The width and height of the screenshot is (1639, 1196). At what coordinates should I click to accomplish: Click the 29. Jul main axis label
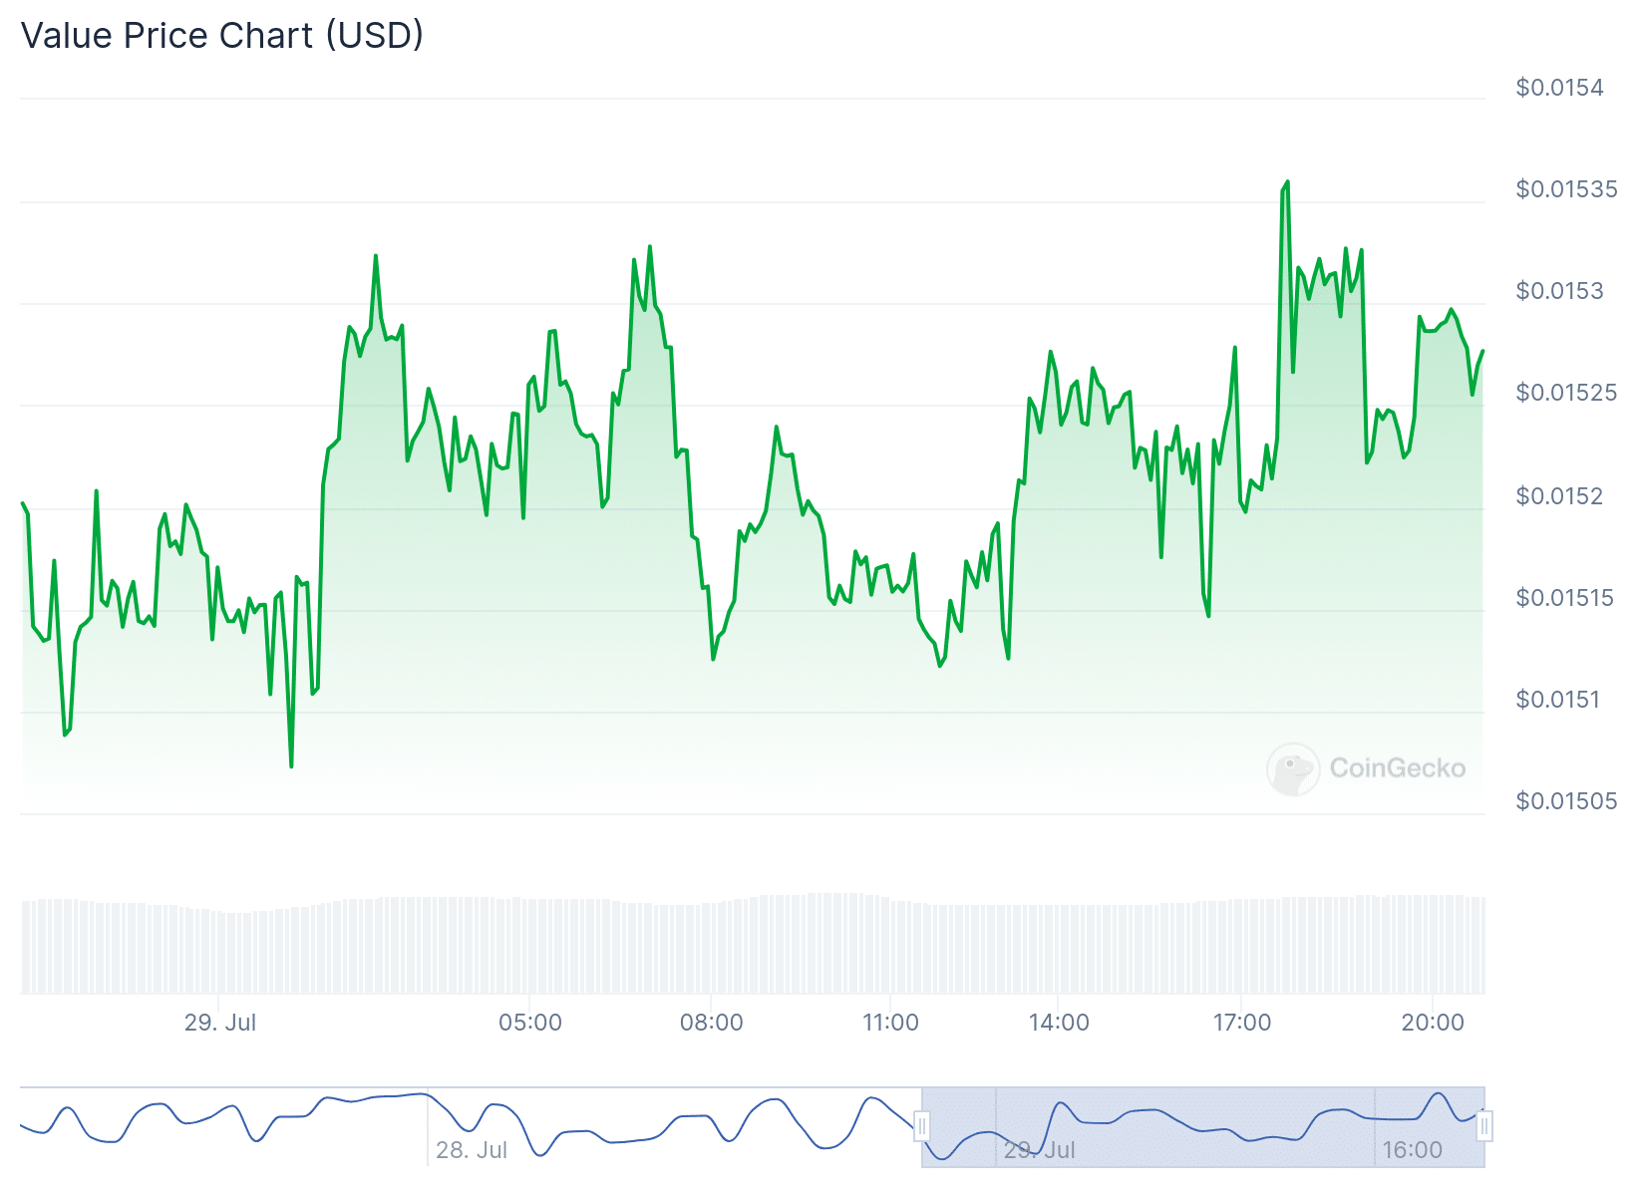click(x=220, y=1023)
